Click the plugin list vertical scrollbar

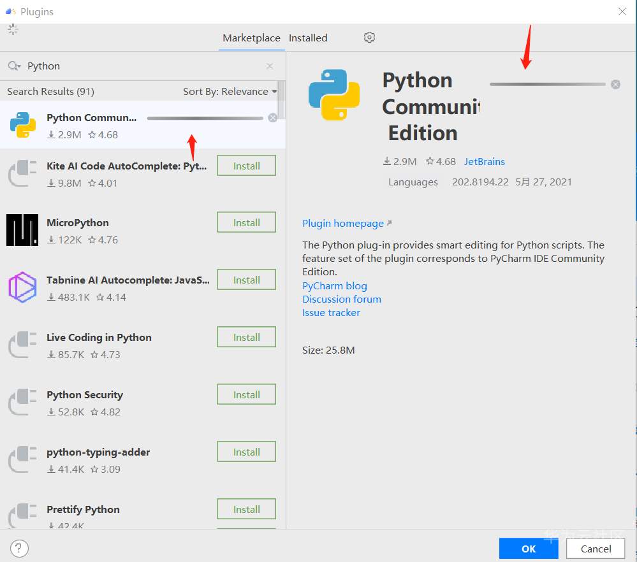coord(281,100)
